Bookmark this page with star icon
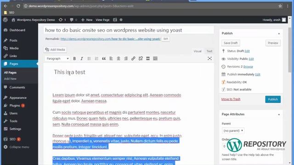The image size is (294, 165). [x=280, y=6]
